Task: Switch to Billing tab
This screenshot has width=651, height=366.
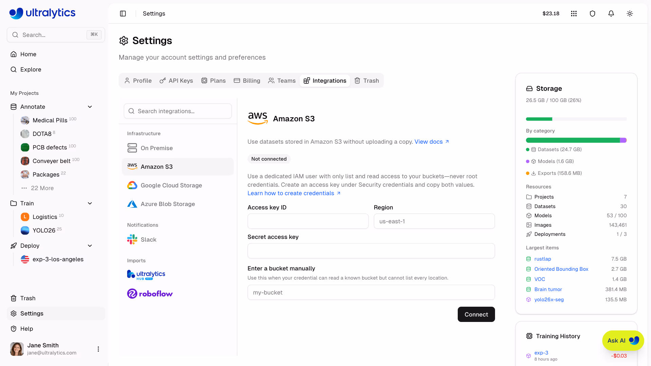Action: [x=247, y=81]
